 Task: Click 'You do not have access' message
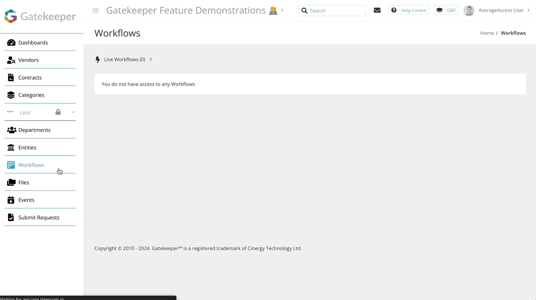click(148, 84)
